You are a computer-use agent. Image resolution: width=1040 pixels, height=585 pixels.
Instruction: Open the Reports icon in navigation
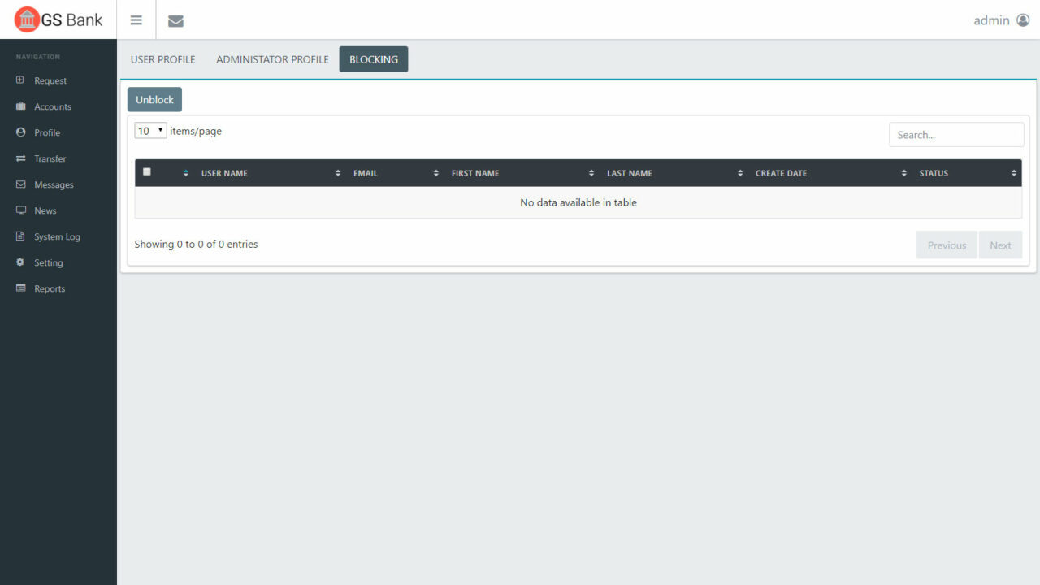(x=19, y=288)
